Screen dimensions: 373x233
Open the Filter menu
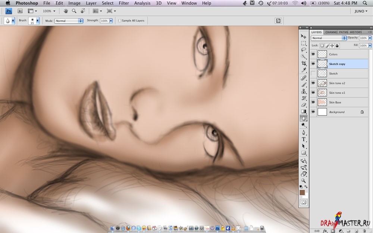tap(124, 3)
